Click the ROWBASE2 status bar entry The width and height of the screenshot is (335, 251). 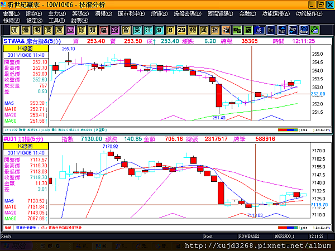249,236
